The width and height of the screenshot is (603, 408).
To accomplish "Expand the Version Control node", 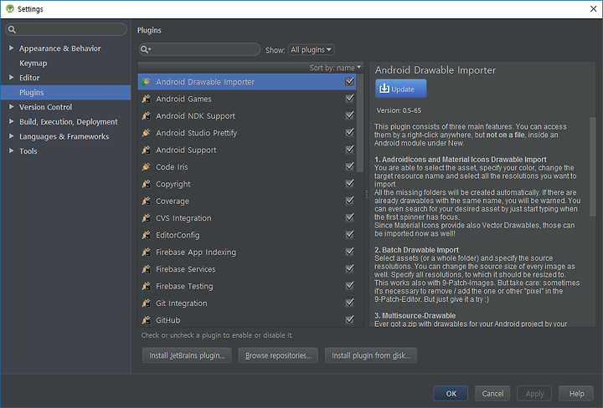I will (11, 107).
